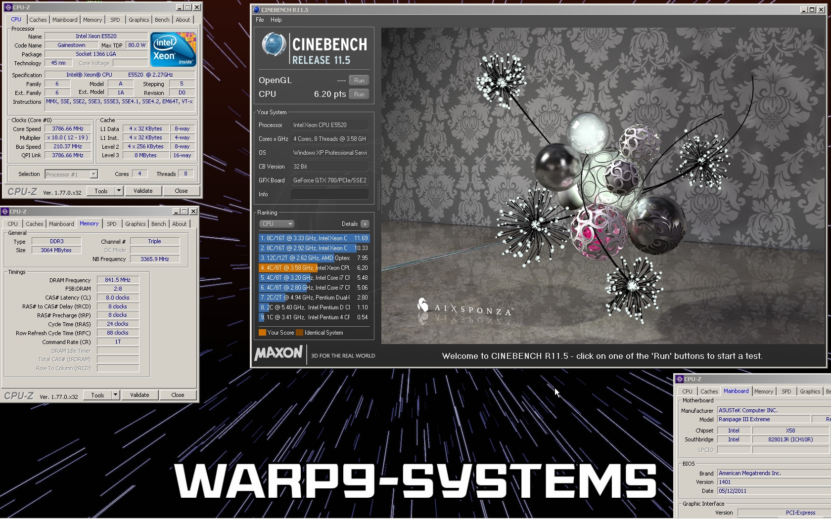Select ranking row 7 Pentium Dual 4.94 GHz
The width and height of the screenshot is (831, 519).
tap(314, 298)
